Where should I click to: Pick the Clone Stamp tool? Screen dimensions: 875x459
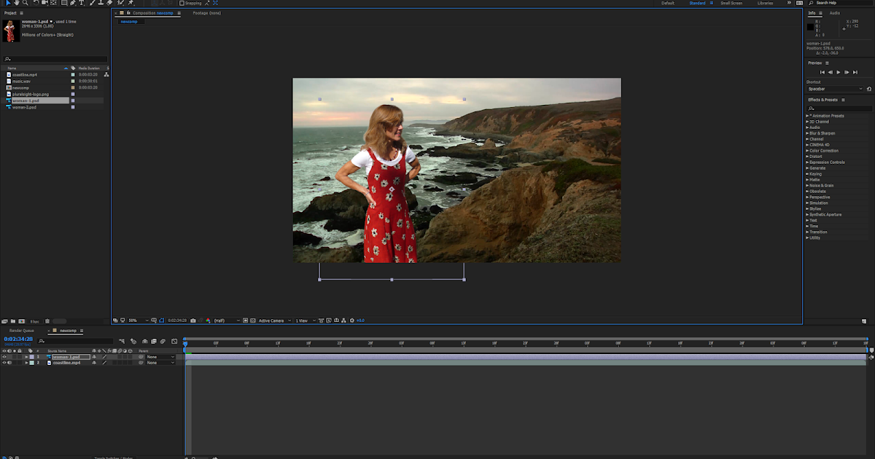[x=100, y=2]
